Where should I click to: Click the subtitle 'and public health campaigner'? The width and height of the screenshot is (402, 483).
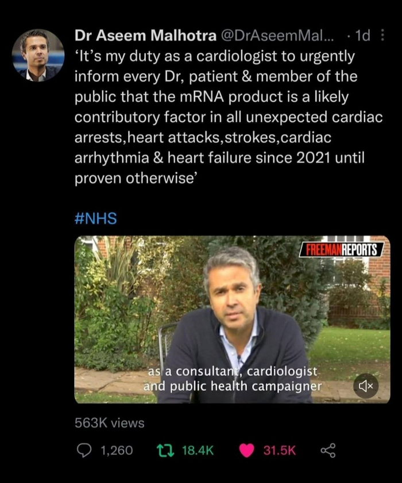[x=232, y=386]
